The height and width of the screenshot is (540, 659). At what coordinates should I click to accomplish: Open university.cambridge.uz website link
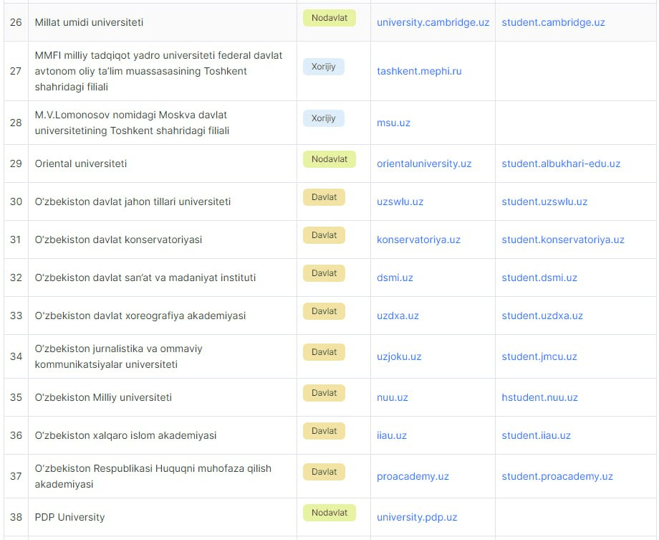click(x=433, y=22)
